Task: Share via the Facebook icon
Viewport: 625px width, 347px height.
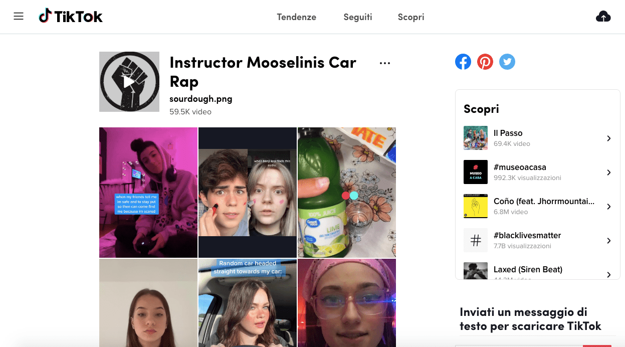Action: click(x=463, y=62)
